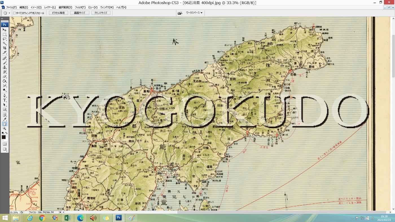This screenshot has width=395, height=222.
Task: Select the Blur tool
Action: point(5,85)
